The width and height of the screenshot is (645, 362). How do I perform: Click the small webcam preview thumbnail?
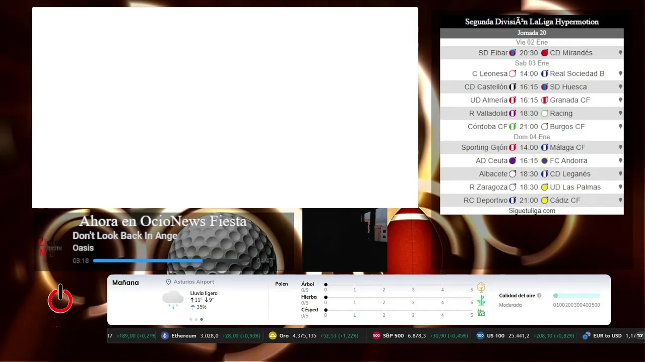345,240
